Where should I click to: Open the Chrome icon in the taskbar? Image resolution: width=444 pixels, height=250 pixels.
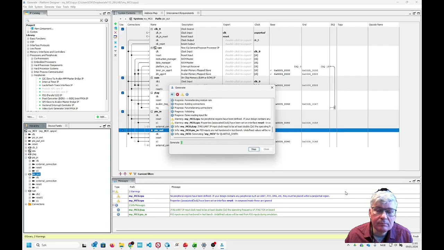coord(130,245)
